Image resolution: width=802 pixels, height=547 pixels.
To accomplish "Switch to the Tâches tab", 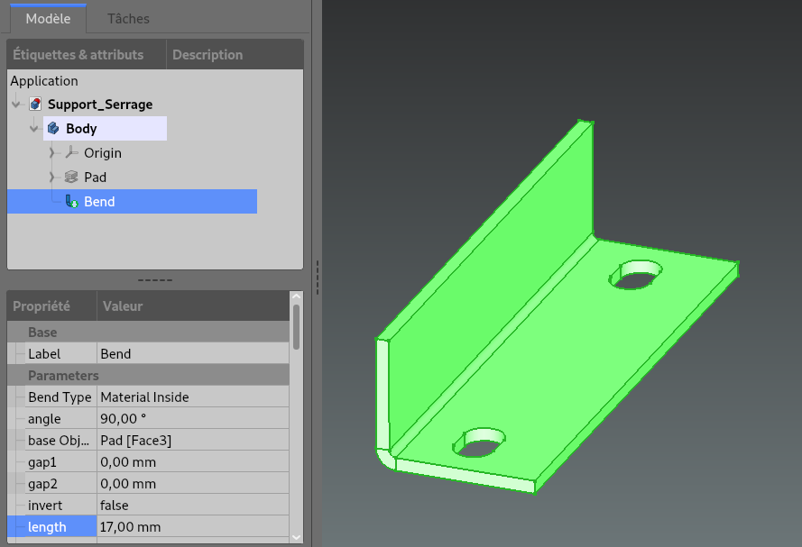I will tap(128, 19).
